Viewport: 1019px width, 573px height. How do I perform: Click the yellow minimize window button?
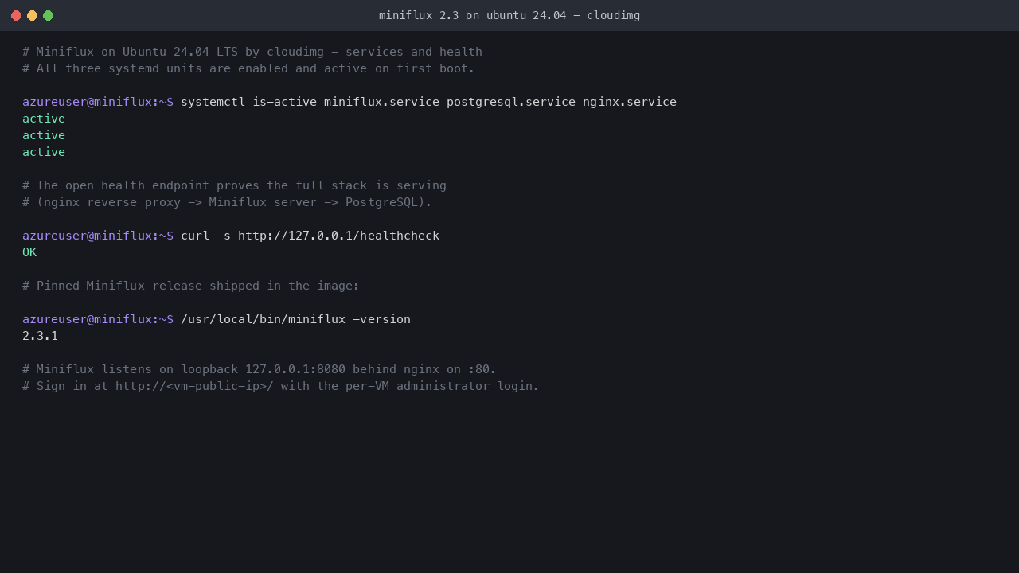(32, 15)
